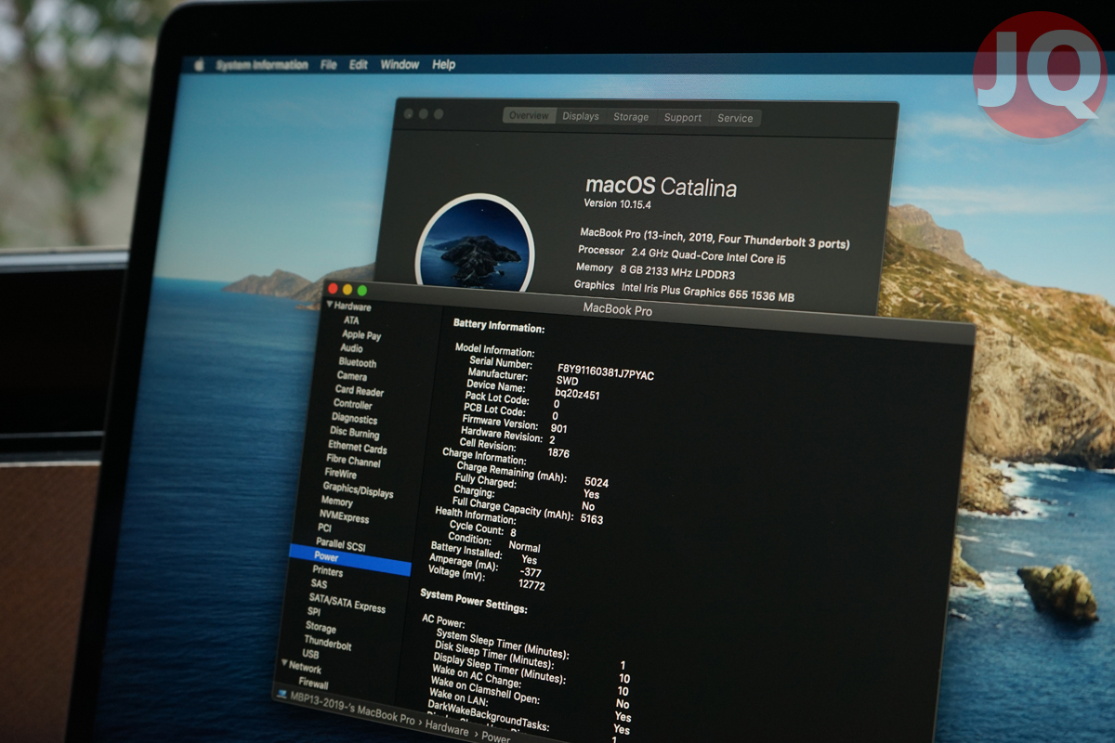Open the System Information menu
This screenshot has width=1115, height=743.
tap(261, 65)
